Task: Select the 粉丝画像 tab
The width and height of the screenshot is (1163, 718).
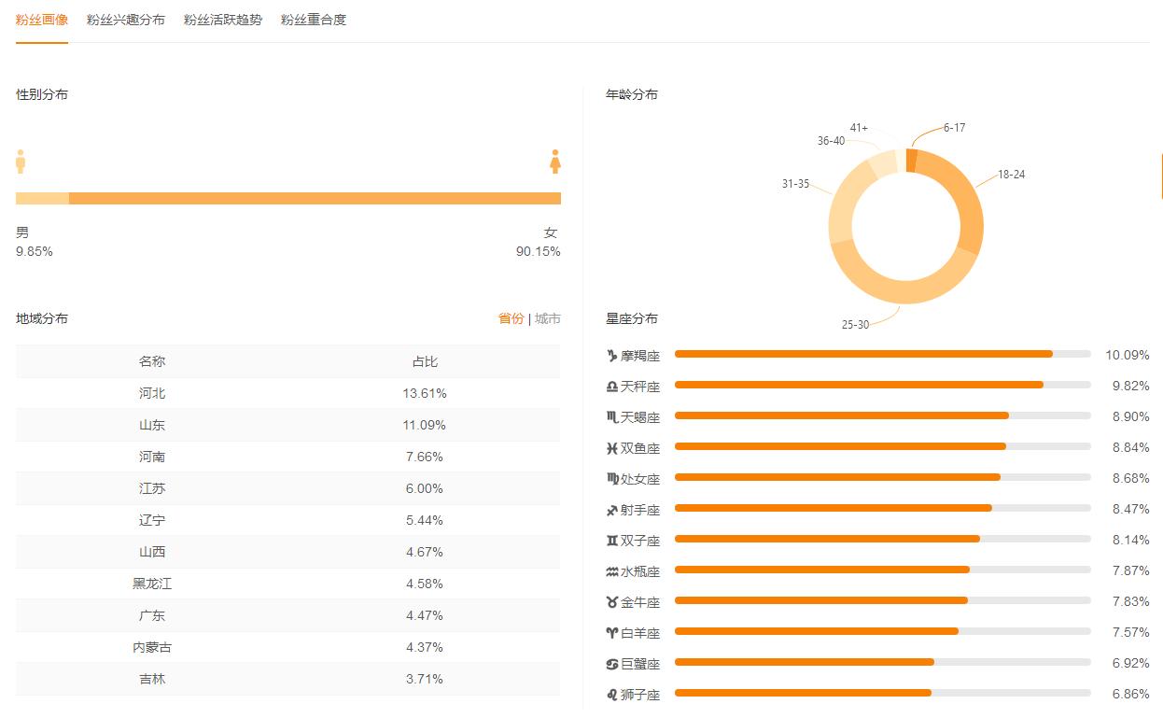Action: click(x=42, y=20)
